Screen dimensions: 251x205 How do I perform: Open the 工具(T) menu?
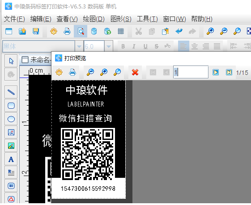tap(147, 19)
